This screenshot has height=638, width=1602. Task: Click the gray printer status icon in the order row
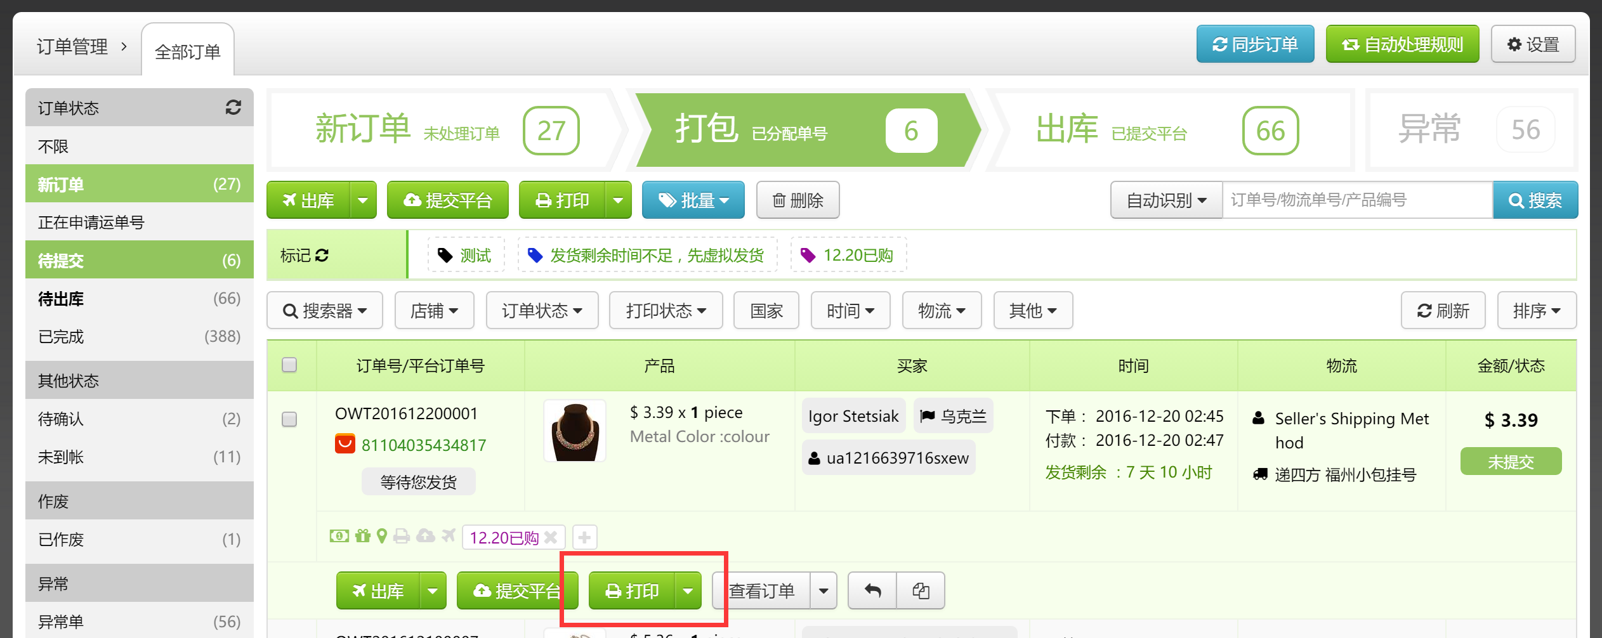pos(402,537)
